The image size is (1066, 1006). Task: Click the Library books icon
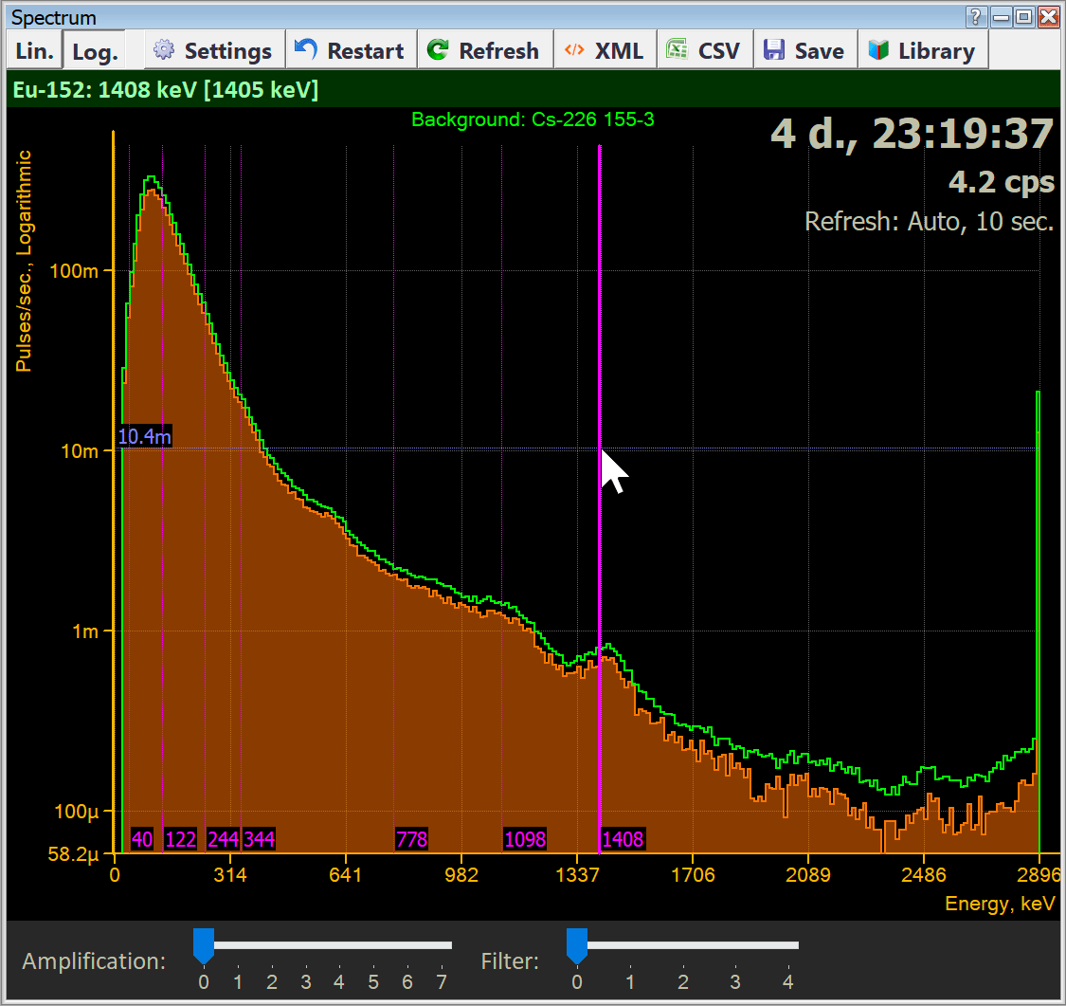[878, 49]
